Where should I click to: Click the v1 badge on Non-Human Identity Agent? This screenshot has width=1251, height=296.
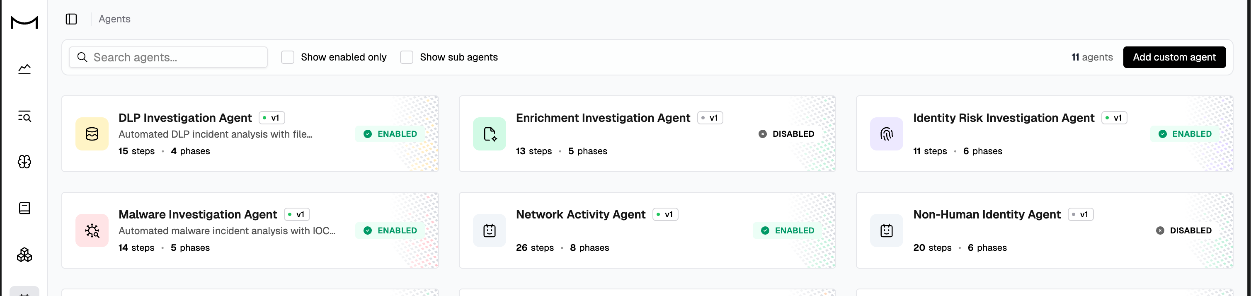[1081, 214]
